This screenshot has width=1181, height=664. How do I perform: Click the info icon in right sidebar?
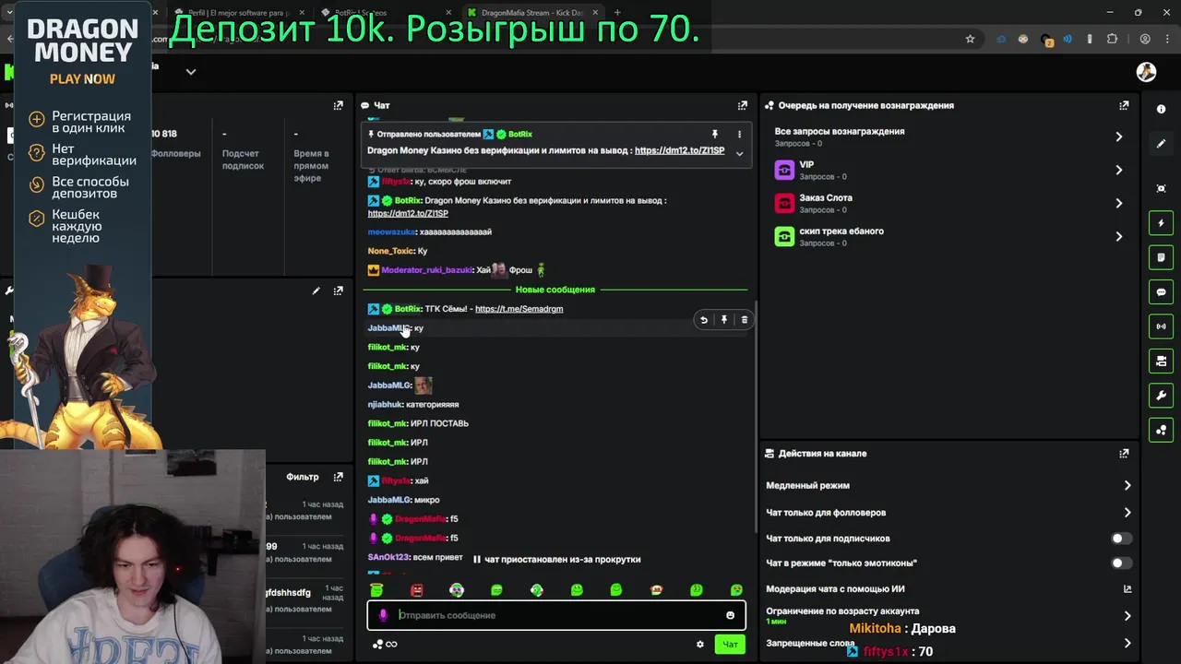(1161, 109)
